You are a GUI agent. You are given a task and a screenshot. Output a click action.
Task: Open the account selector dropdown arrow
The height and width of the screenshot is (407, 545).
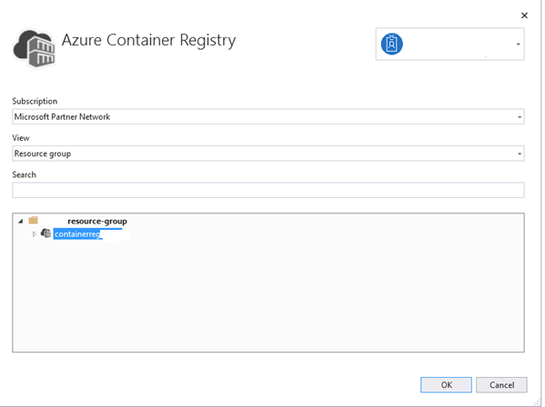tap(518, 45)
